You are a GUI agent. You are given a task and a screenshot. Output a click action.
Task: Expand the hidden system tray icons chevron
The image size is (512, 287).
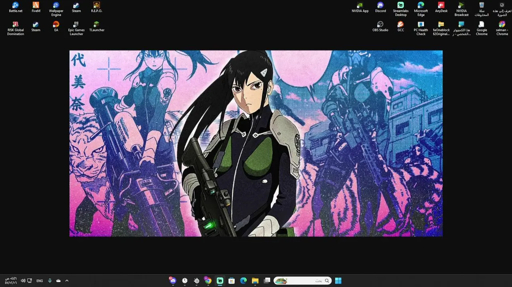(x=67, y=281)
